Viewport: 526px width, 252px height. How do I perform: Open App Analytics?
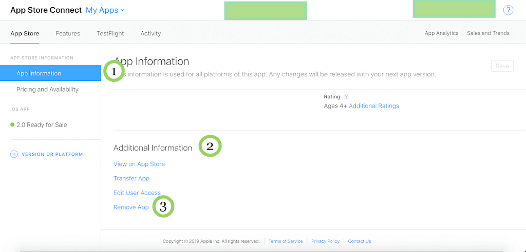441,33
